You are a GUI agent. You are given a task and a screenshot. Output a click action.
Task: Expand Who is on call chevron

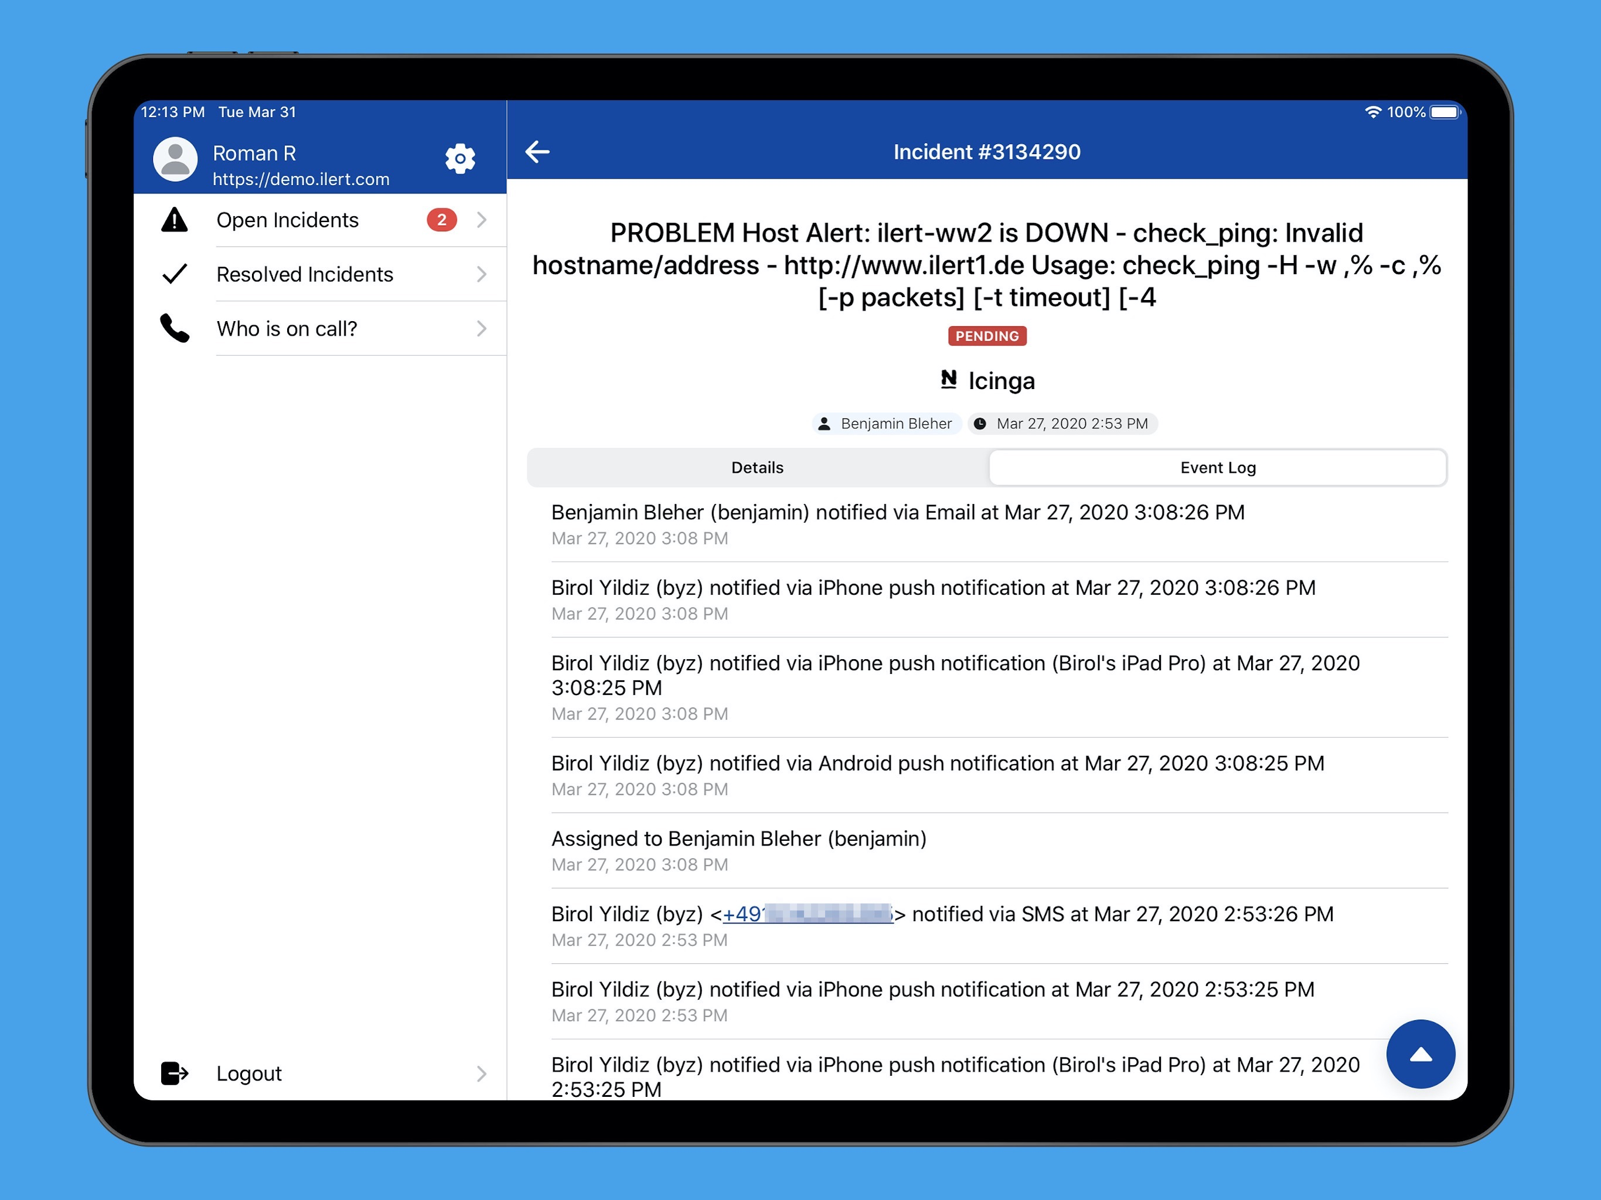click(482, 329)
